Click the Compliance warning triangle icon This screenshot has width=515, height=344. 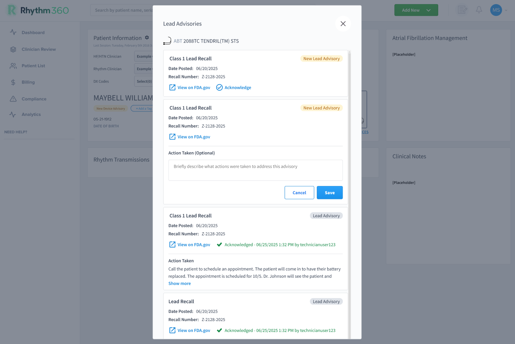[13, 99]
